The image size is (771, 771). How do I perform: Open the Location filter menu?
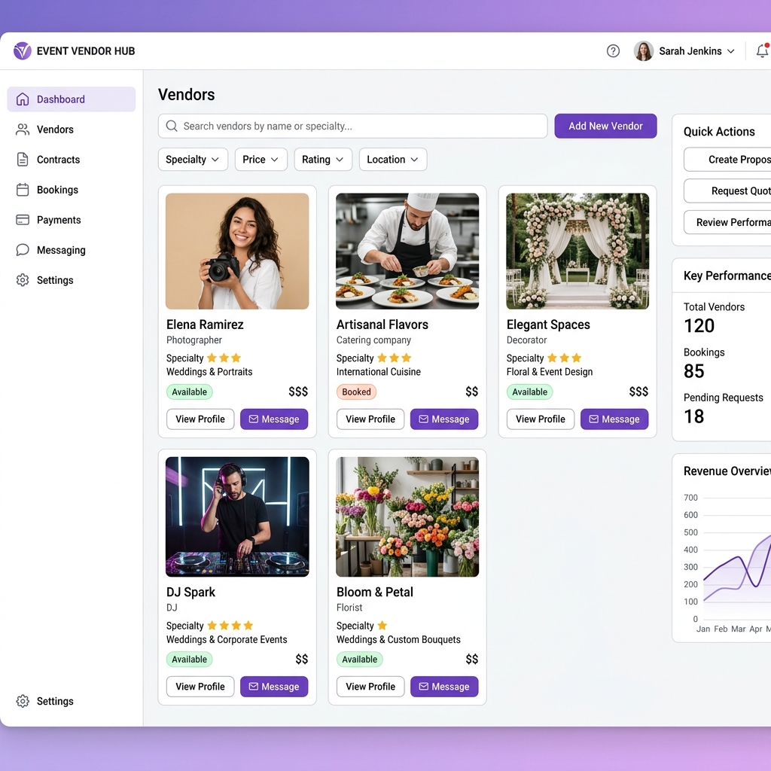(x=392, y=159)
